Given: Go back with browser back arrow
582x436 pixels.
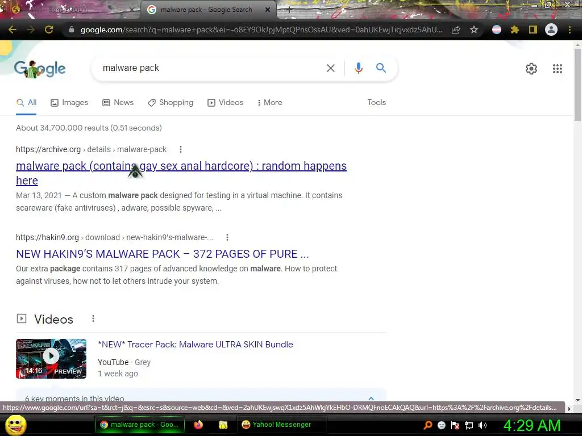Looking at the screenshot, I should pyautogui.click(x=13, y=30).
